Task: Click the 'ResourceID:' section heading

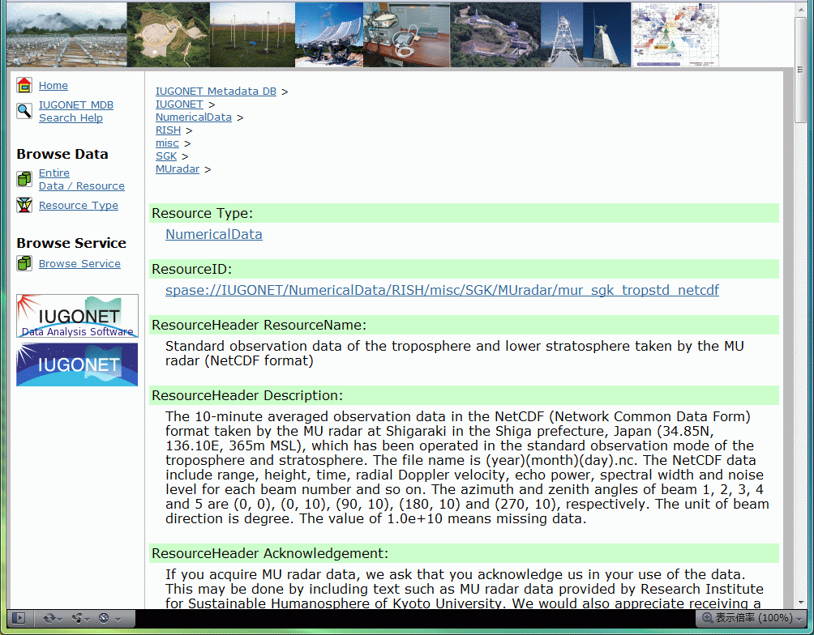Action: point(191,269)
